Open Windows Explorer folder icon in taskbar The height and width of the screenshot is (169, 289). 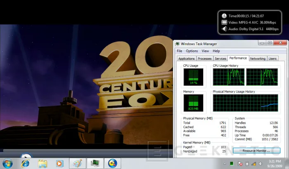point(43,164)
